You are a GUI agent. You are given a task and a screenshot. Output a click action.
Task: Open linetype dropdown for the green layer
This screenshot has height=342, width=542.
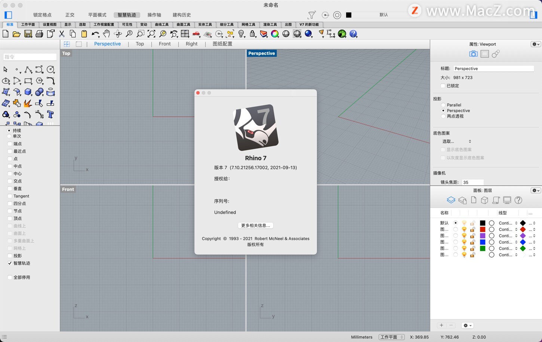coord(508,249)
